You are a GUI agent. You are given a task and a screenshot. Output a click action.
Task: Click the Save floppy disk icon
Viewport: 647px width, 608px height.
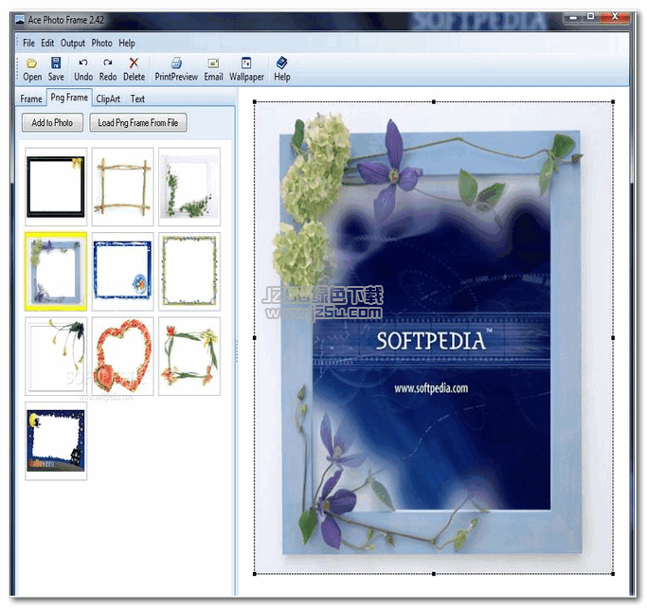56,63
